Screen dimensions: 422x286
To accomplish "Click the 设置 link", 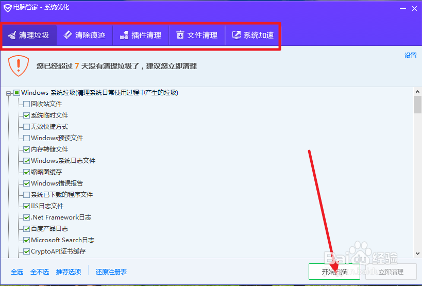I will [411, 56].
